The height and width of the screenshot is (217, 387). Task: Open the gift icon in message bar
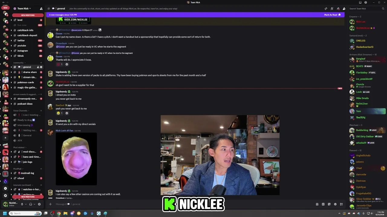click(317, 204)
